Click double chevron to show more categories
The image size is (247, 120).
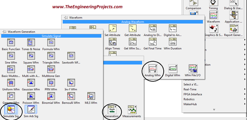point(214,109)
